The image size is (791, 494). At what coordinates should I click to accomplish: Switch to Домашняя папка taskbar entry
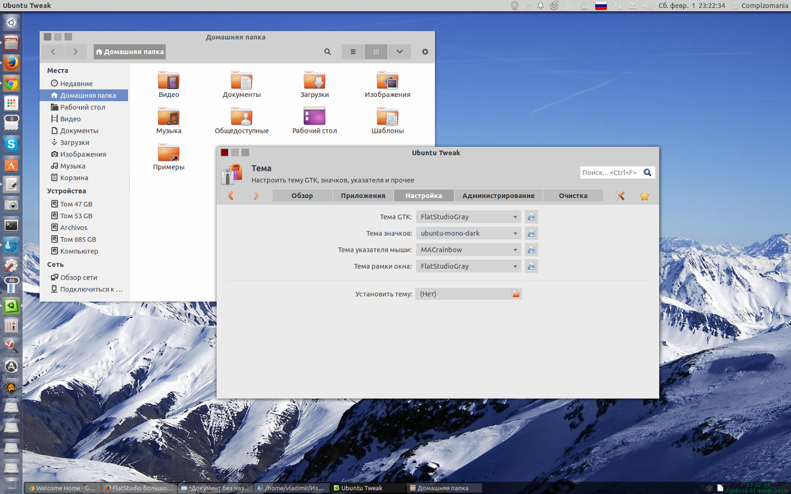coord(444,488)
